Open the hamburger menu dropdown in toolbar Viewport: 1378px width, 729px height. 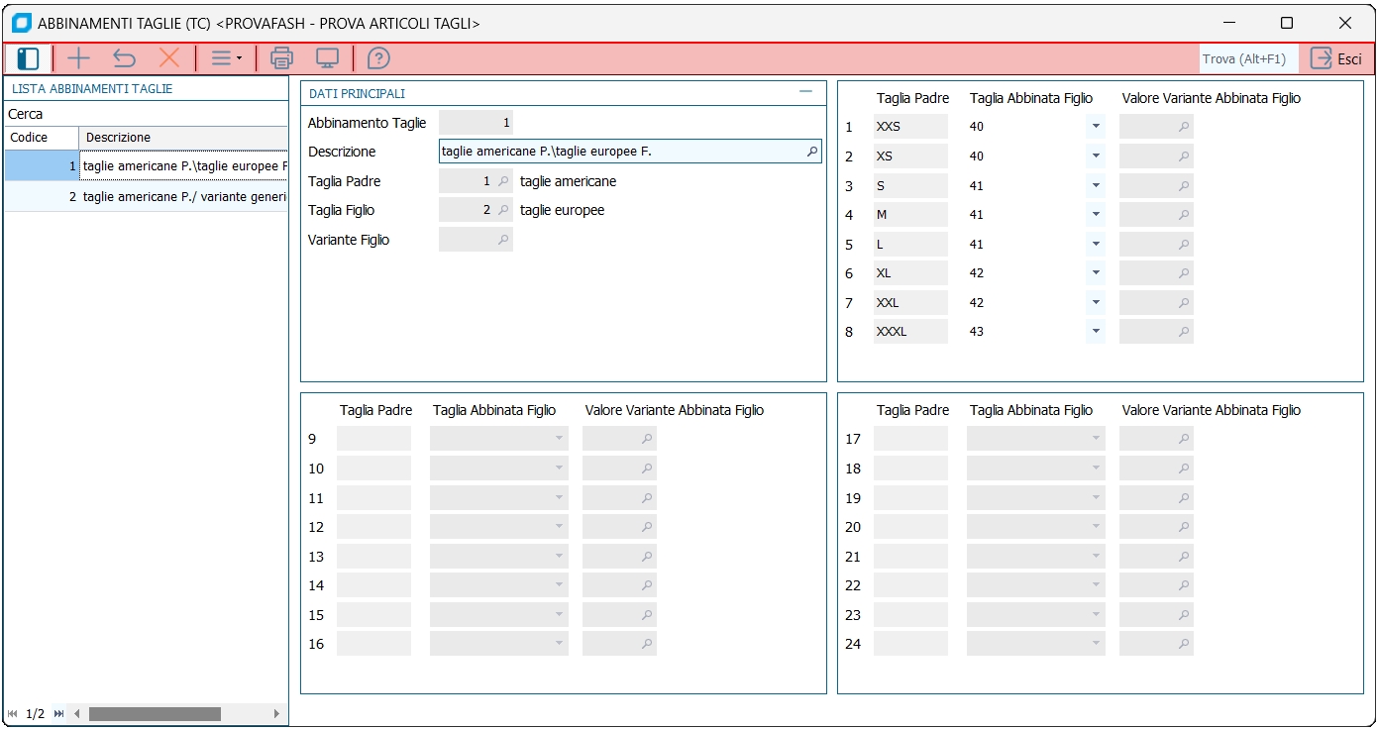click(x=226, y=58)
